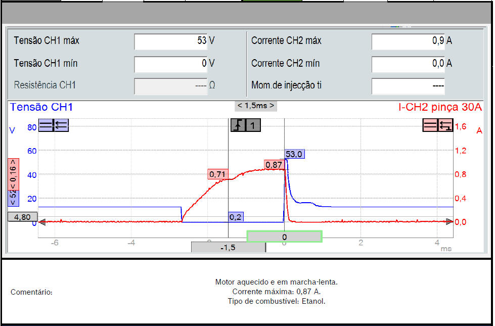495x326 pixels.
Task: Click the red CH2 arrows icon
Action: [x=445, y=125]
